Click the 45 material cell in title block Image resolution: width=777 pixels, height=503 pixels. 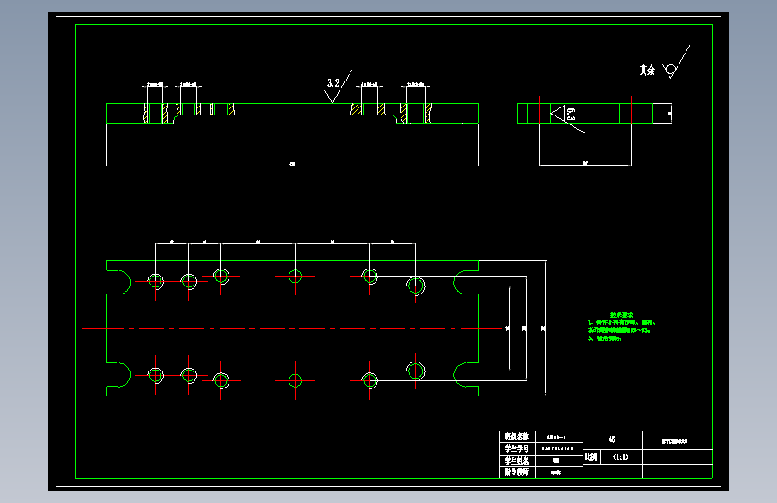tap(612, 439)
